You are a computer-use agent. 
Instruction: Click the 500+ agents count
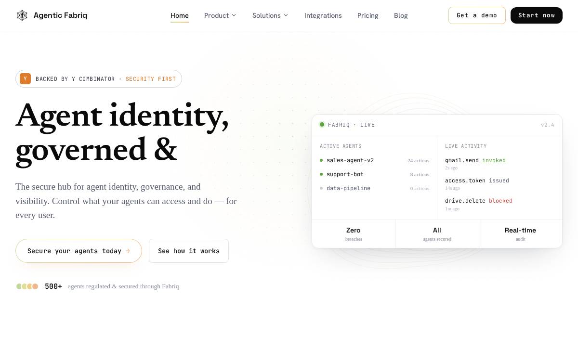coord(53,286)
